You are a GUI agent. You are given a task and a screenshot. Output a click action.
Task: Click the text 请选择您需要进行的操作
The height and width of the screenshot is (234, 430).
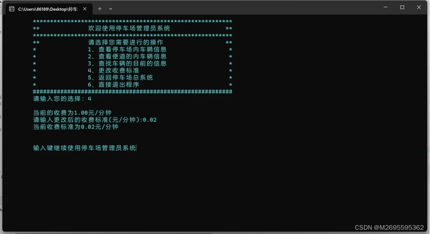click(x=126, y=42)
